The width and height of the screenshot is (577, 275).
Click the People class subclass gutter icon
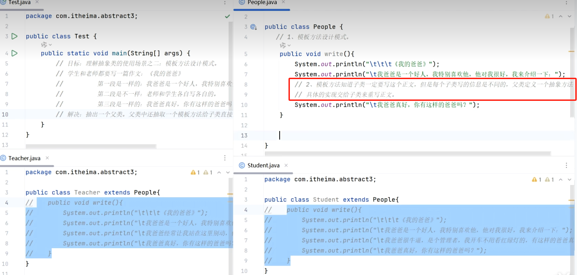(x=253, y=27)
